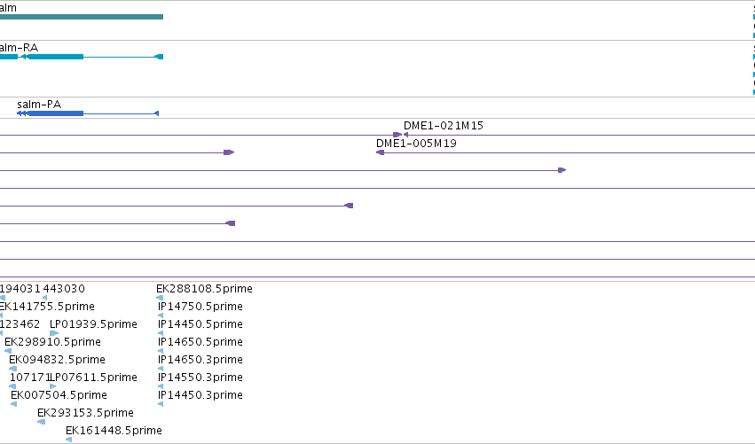Click the arrow glyph under IP14750.5prime
This screenshot has width=755, height=444.
coord(161,315)
